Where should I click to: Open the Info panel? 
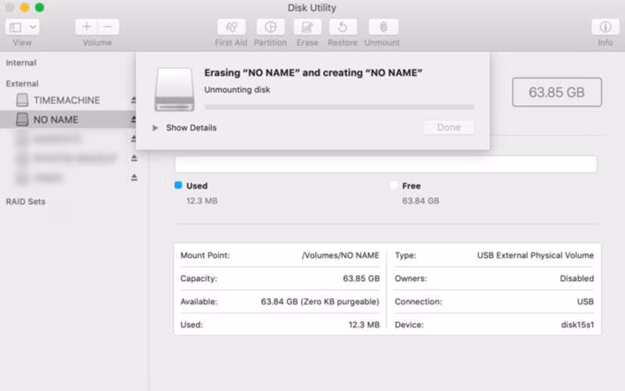(605, 27)
